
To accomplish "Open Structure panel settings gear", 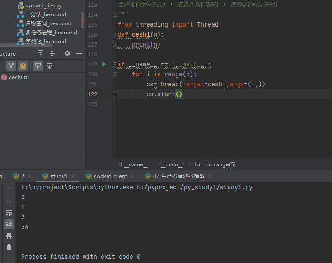I will click(x=67, y=53).
